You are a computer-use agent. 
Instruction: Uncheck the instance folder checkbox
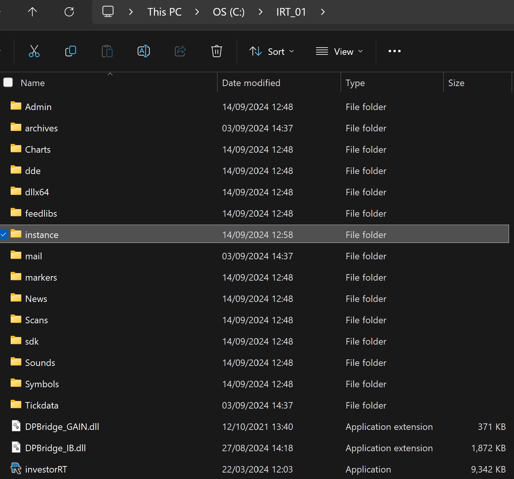pyautogui.click(x=3, y=234)
